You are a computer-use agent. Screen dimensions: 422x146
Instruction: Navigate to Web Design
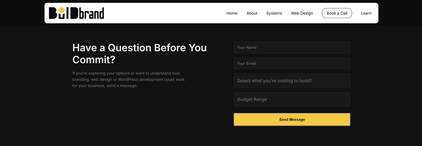(x=302, y=13)
